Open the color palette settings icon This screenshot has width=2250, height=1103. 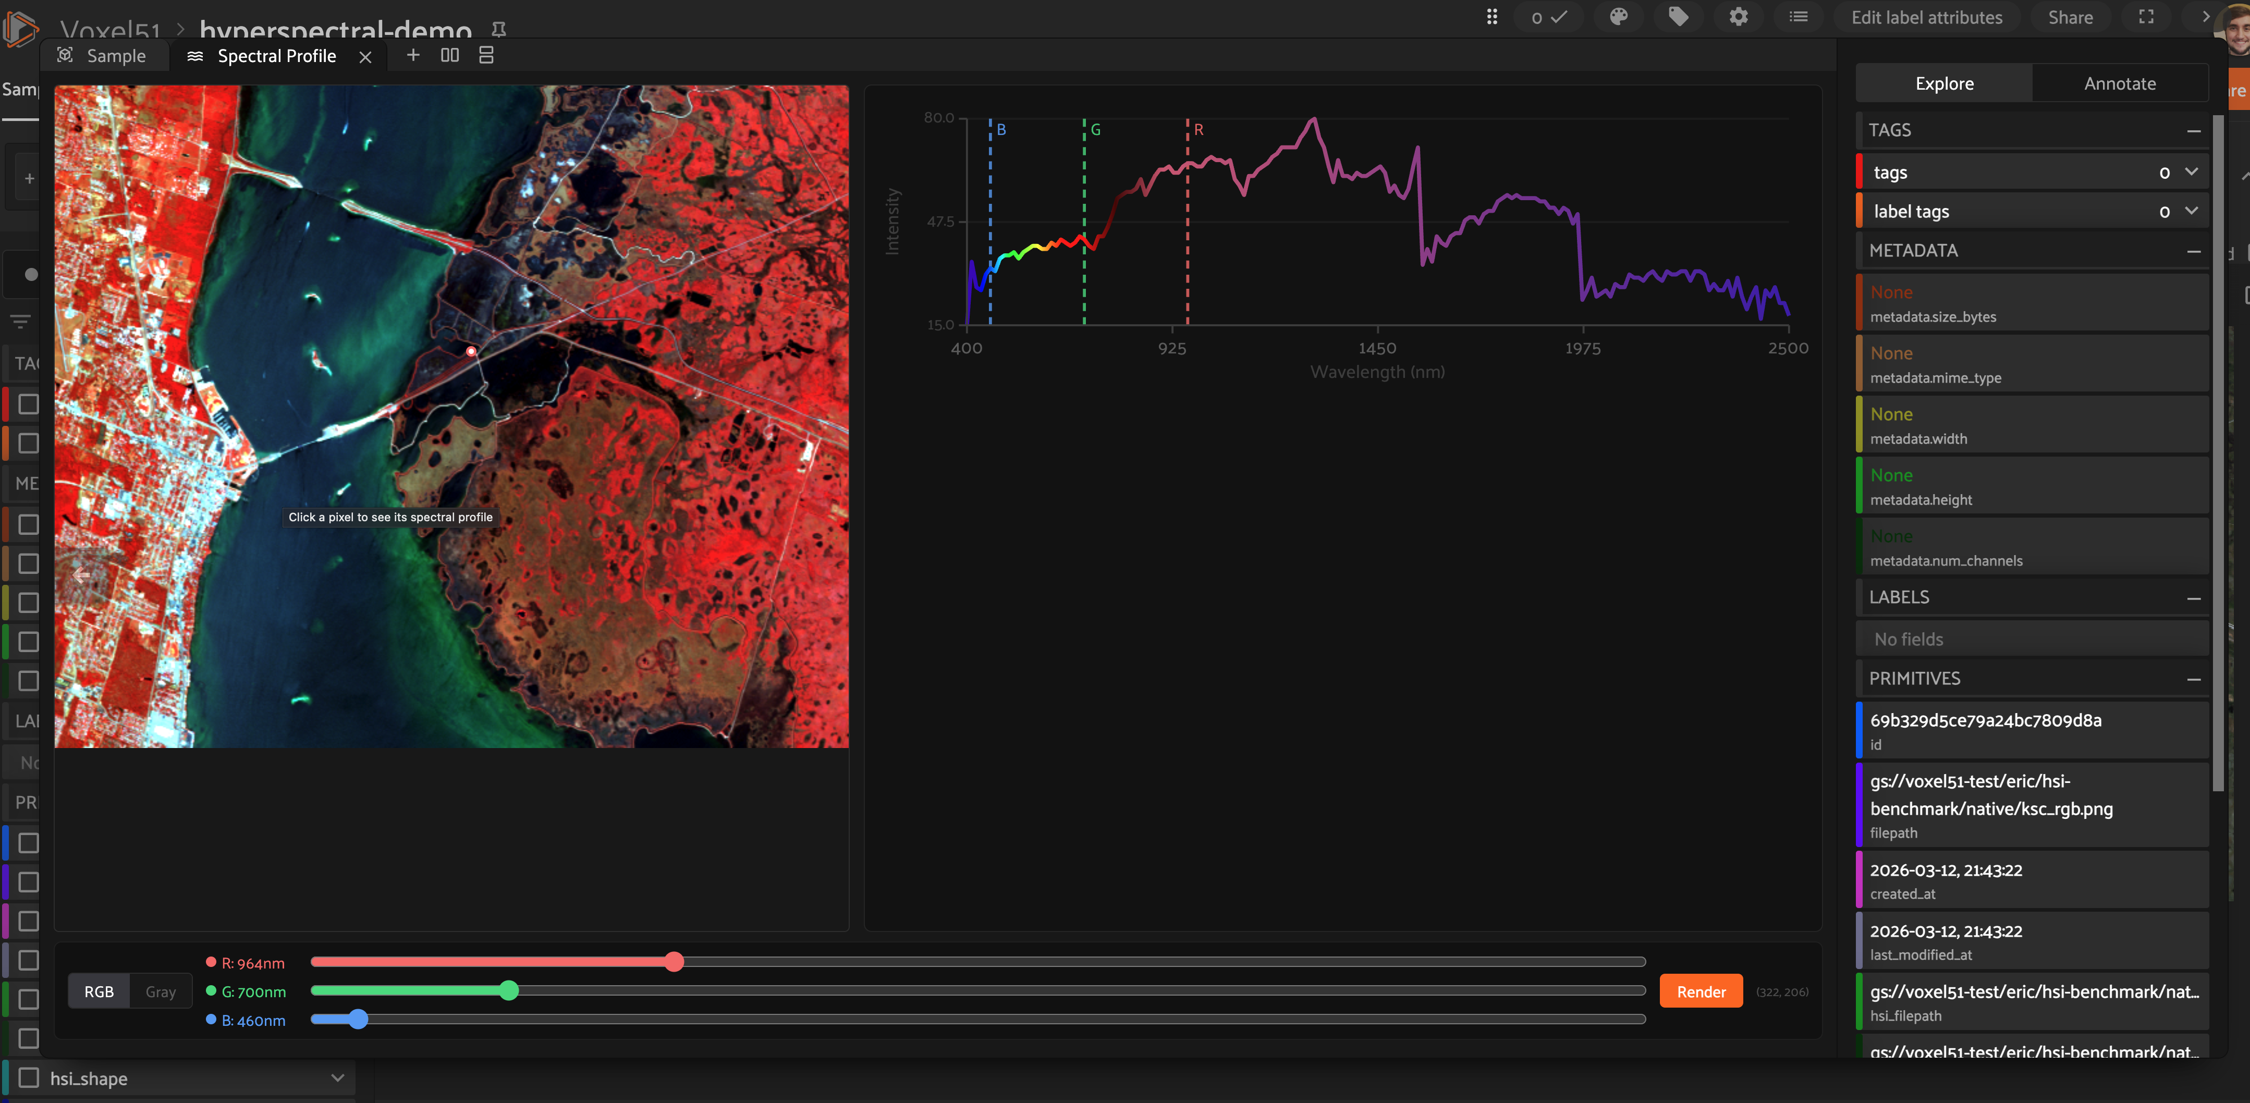click(1619, 18)
